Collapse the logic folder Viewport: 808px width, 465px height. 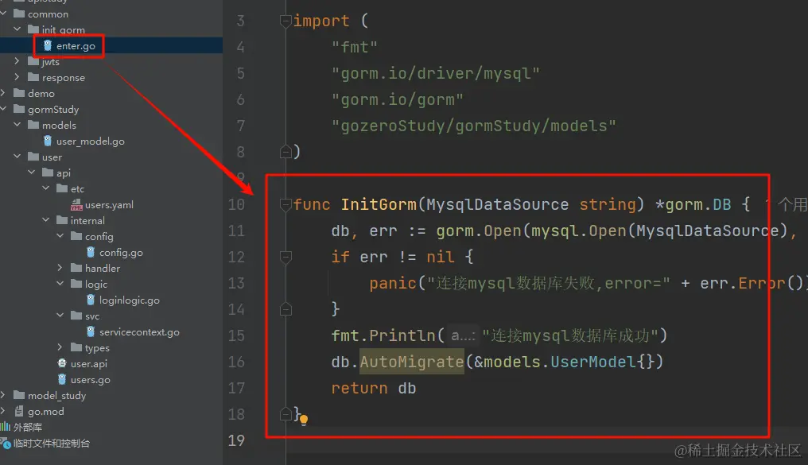tap(60, 284)
